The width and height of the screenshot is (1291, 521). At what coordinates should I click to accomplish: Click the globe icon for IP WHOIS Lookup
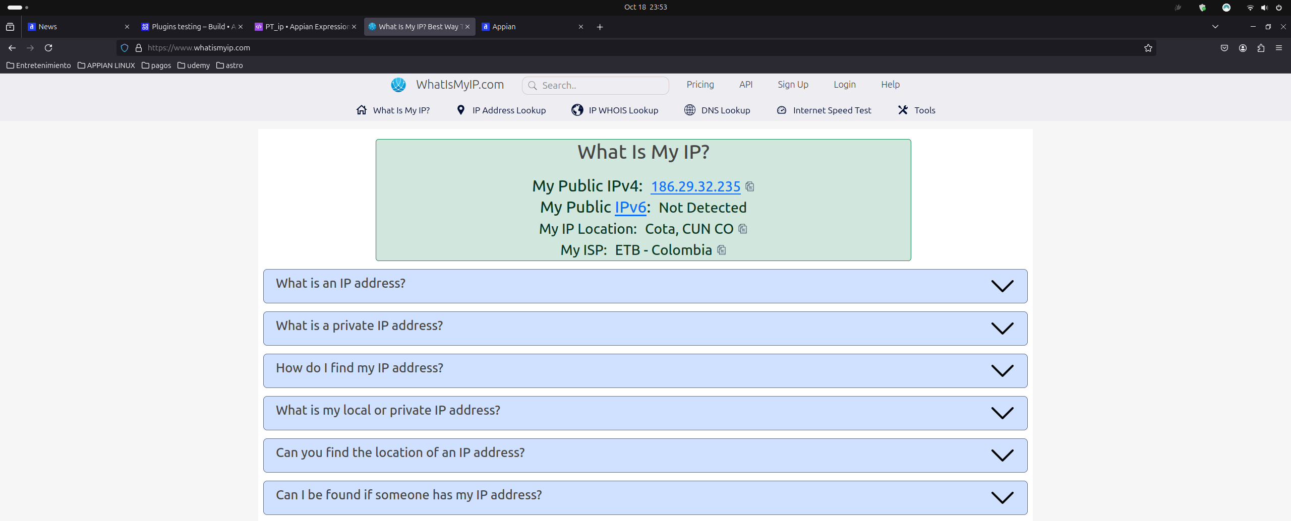(577, 110)
